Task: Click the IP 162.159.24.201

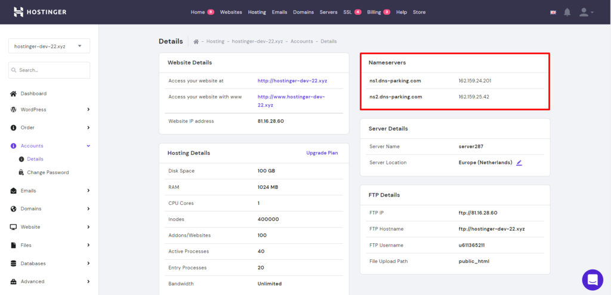Action: 475,81
